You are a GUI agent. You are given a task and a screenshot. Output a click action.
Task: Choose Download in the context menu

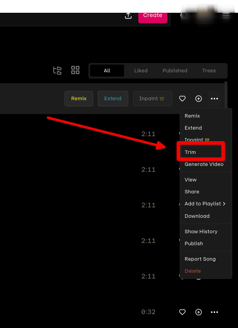tap(206, 216)
